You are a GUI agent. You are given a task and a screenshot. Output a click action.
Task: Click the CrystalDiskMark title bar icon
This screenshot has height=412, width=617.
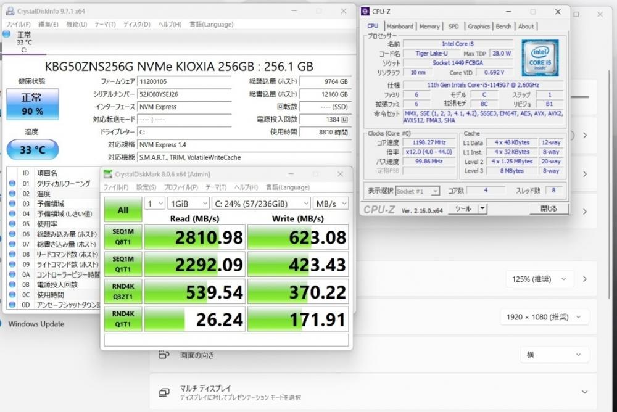click(109, 175)
